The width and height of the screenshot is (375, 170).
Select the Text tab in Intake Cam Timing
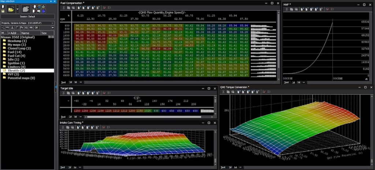(63, 167)
